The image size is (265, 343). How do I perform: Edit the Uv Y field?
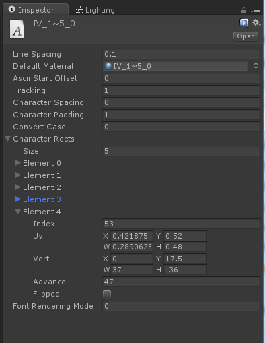point(185,236)
